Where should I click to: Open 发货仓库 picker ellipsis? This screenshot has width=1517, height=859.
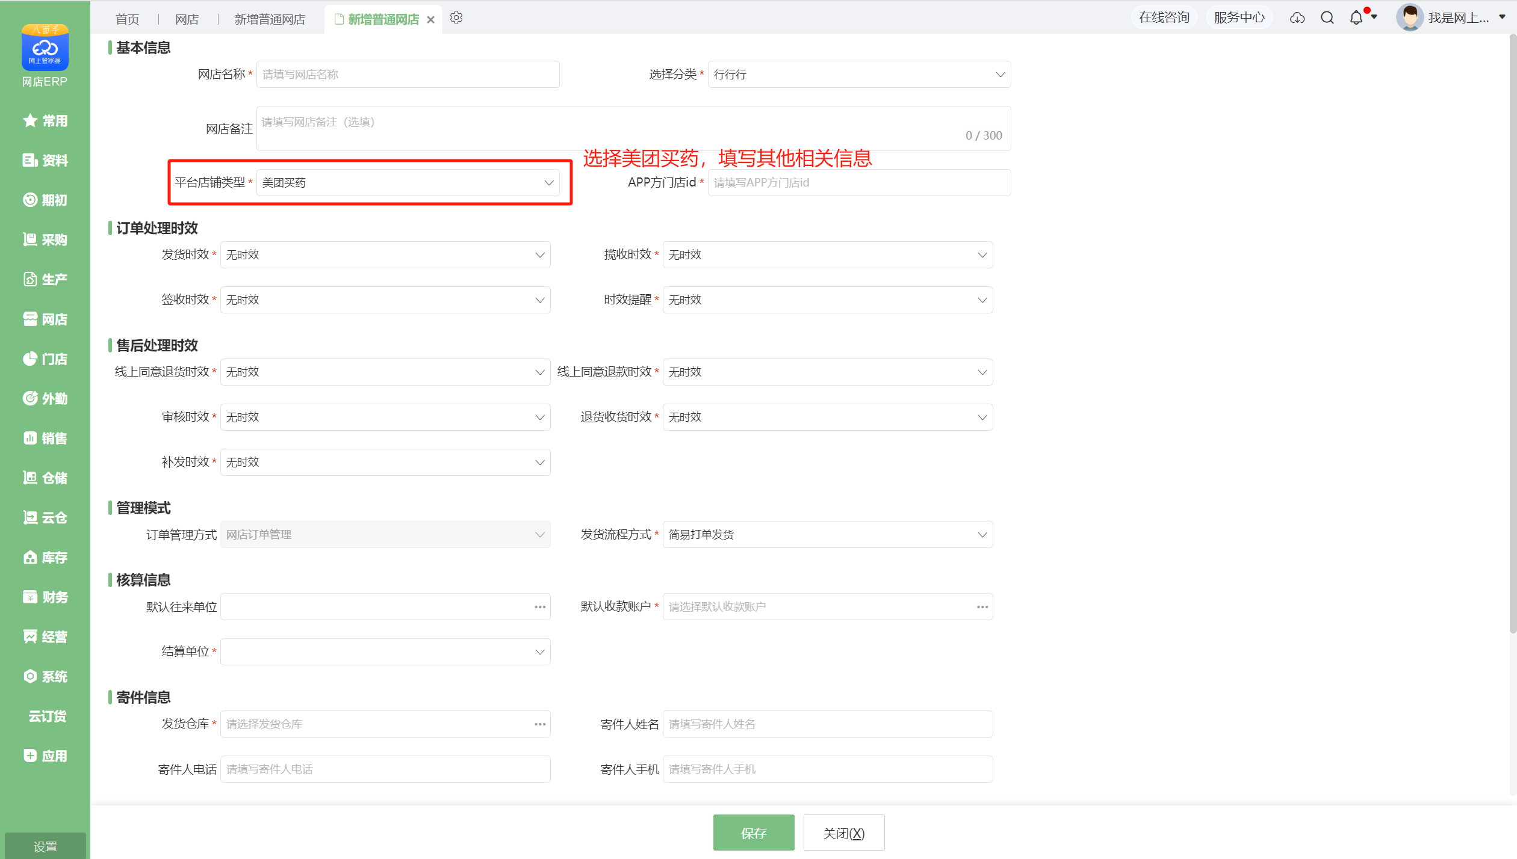(540, 724)
